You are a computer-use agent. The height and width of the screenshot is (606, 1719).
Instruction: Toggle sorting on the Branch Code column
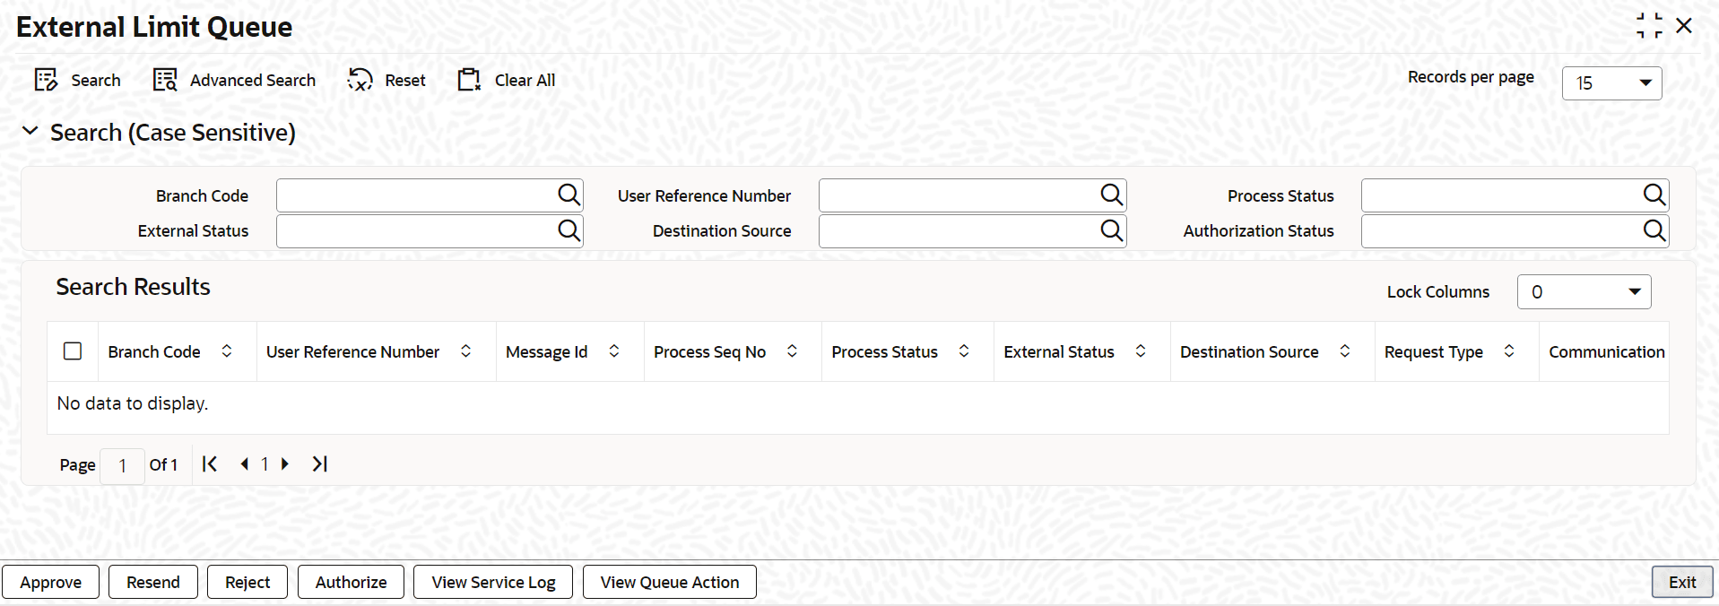(227, 351)
